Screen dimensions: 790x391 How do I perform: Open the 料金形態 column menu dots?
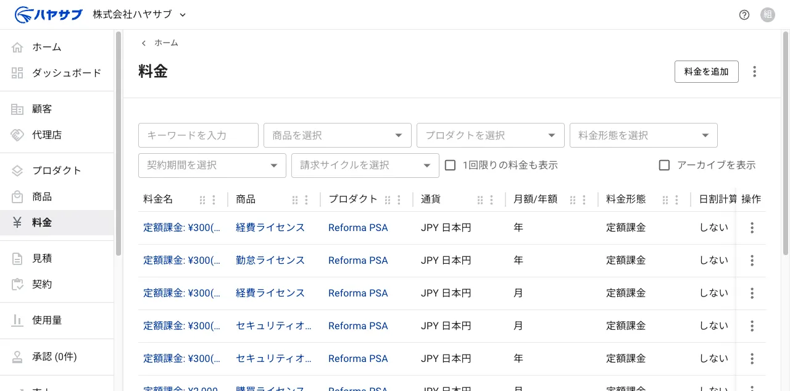tap(677, 200)
